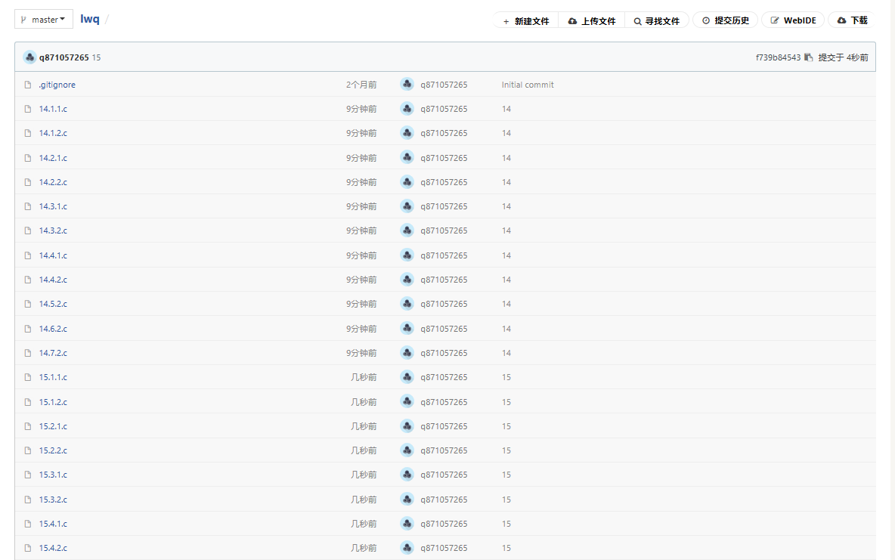The image size is (895, 560).
Task: Click the file icon beside .gitignore
Action: [x=27, y=85]
